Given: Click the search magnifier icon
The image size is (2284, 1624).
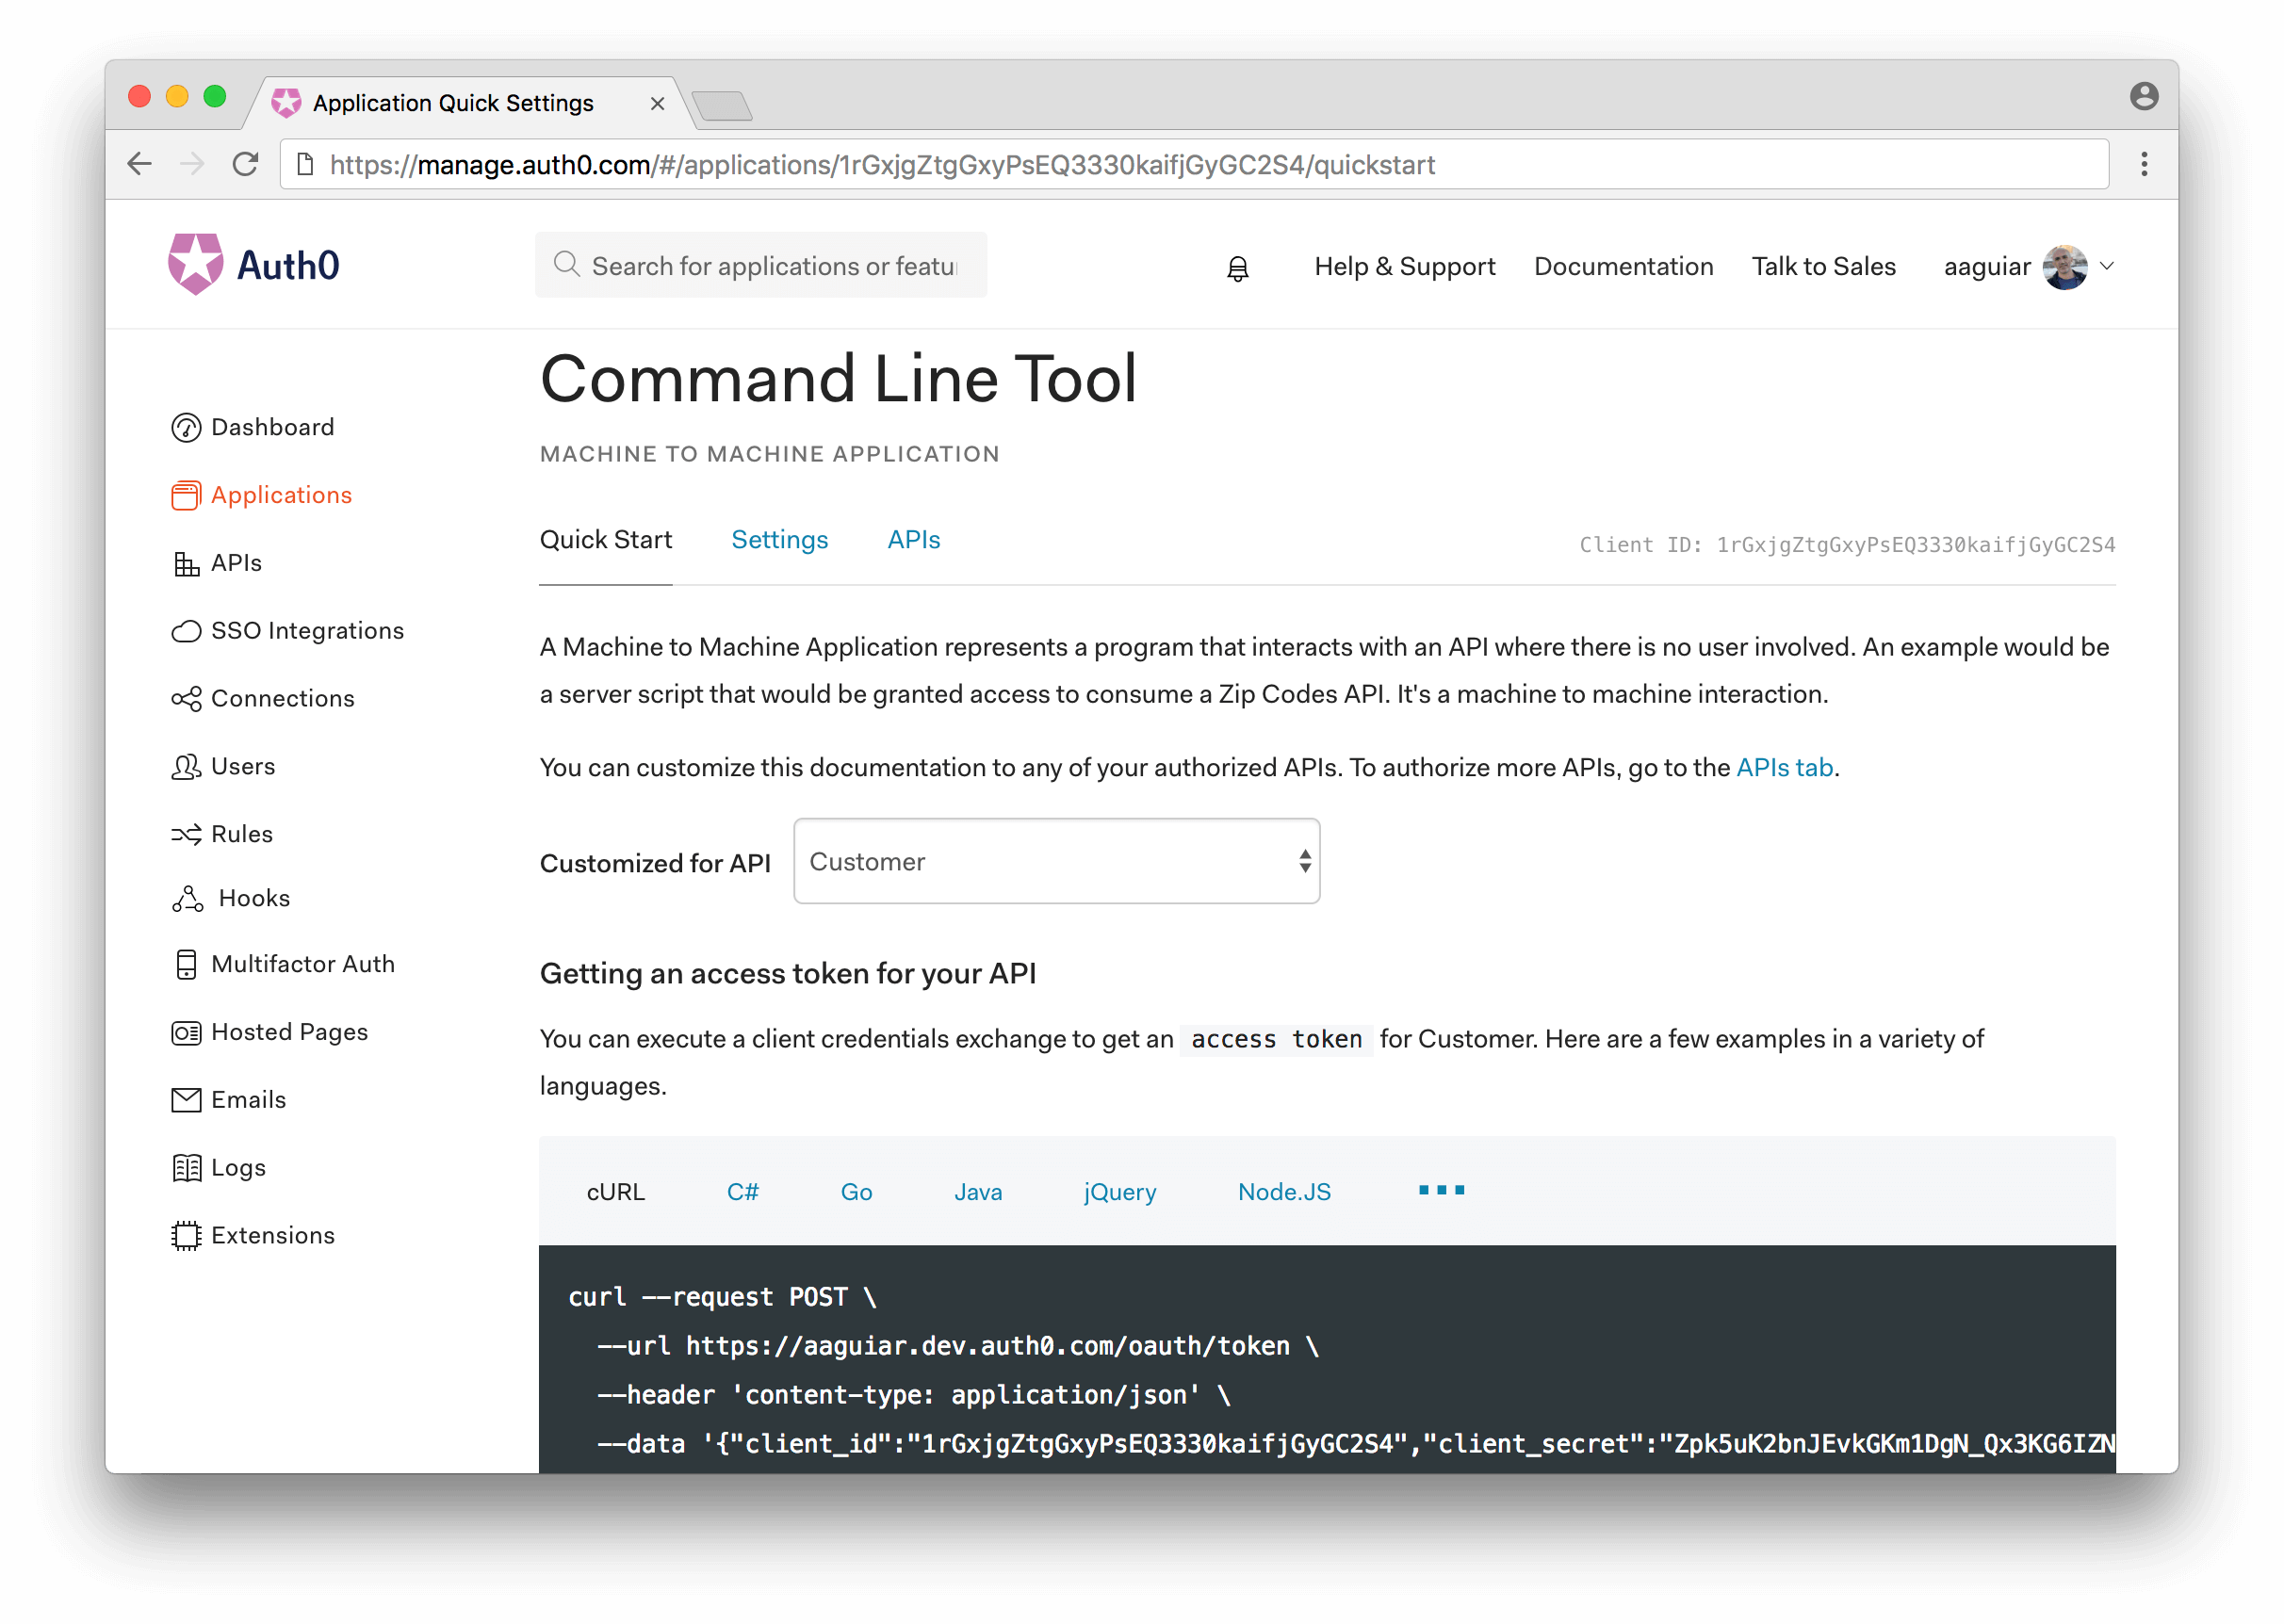Looking at the screenshot, I should [567, 264].
